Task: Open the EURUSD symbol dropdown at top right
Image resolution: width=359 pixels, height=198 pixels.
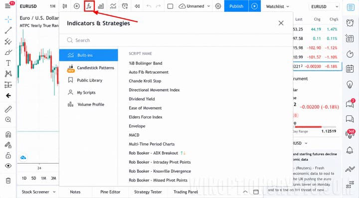Action: click(x=324, y=6)
